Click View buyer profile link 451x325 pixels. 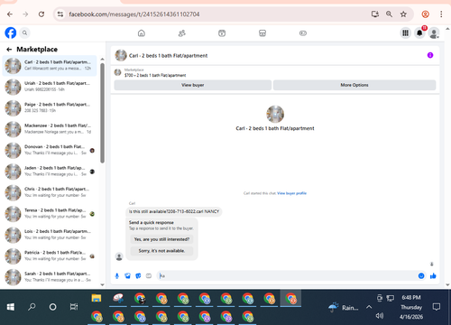click(291, 193)
